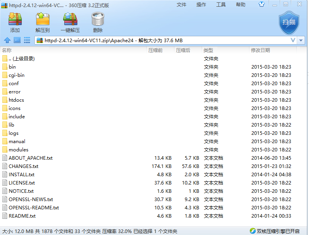This screenshot has width=309, height=235.
Task: Click the 360压缩 app icon in title bar
Action: click(x=4, y=5)
